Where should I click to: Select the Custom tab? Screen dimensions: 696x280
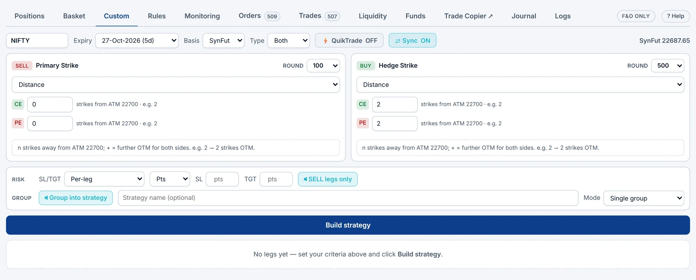tap(116, 16)
